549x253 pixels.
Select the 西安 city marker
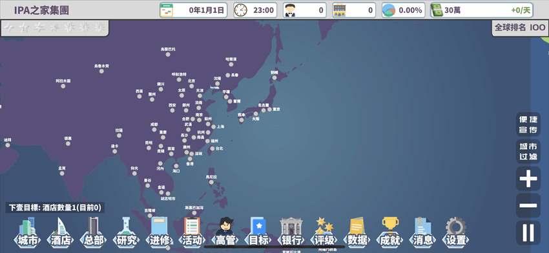tap(172, 110)
